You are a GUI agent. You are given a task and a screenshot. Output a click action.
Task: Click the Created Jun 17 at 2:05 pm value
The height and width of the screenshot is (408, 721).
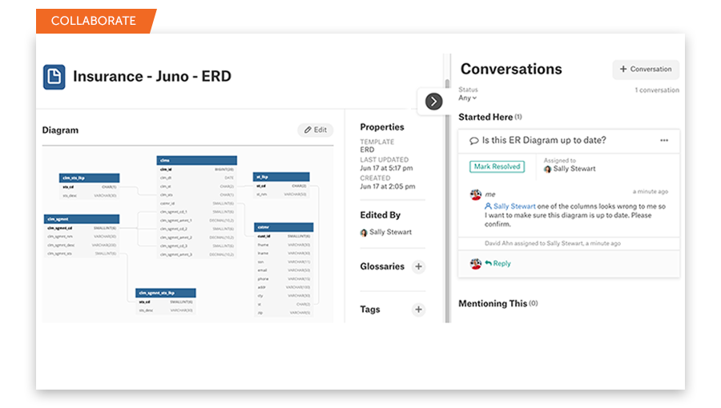point(388,186)
